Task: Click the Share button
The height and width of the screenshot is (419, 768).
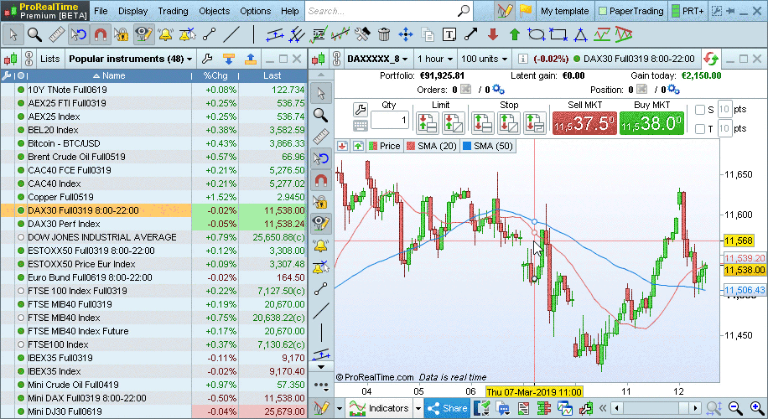Action: pyautogui.click(x=447, y=408)
